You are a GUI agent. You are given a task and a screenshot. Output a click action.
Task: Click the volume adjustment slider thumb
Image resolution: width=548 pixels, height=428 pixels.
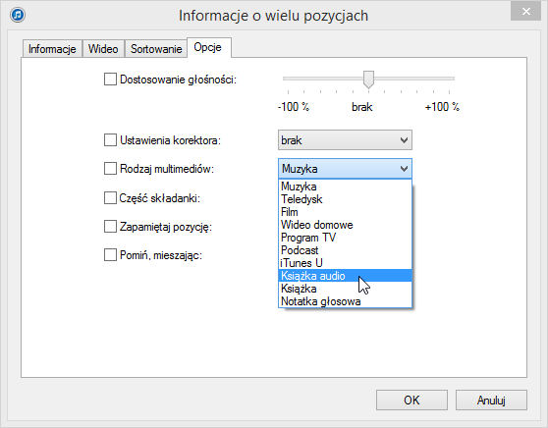click(x=368, y=80)
